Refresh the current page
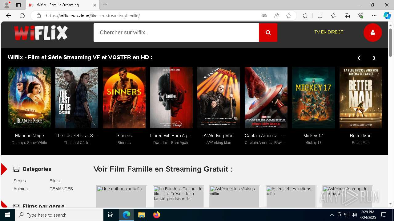394x221 pixels. 22,16
